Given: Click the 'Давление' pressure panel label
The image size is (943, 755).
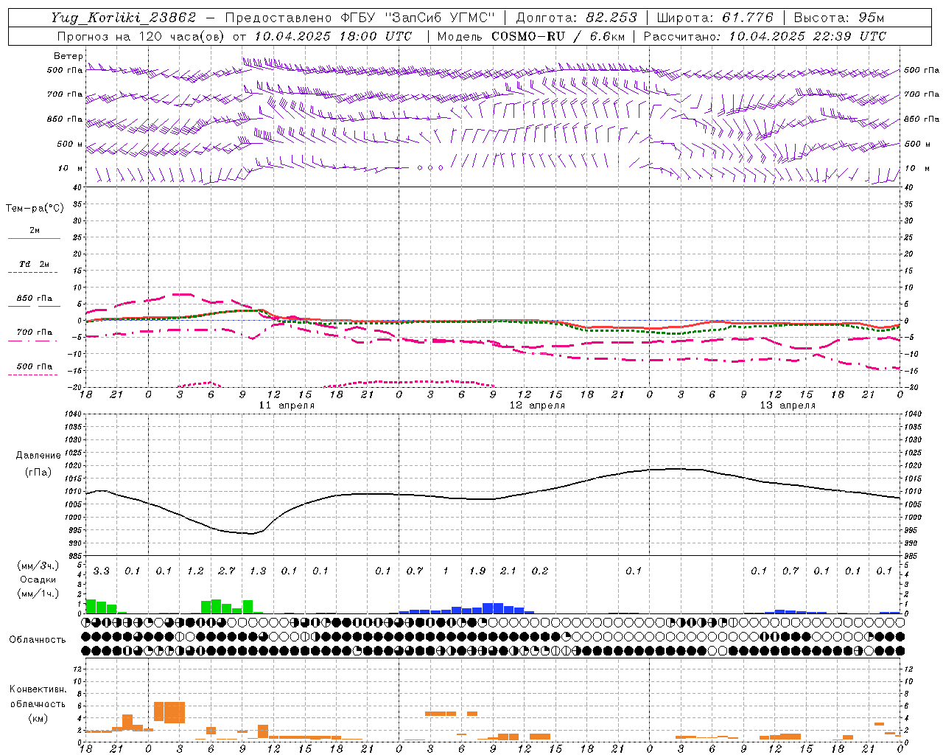Looking at the screenshot, I should (x=38, y=456).
